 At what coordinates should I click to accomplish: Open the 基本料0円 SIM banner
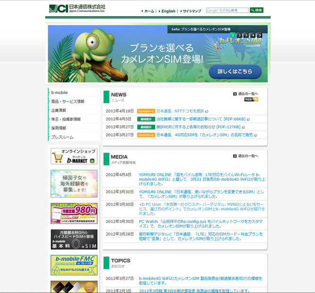point(74,239)
